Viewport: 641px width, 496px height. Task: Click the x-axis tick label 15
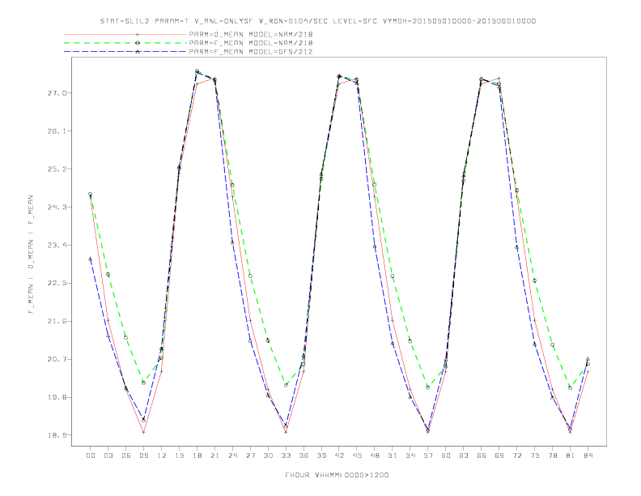point(180,455)
